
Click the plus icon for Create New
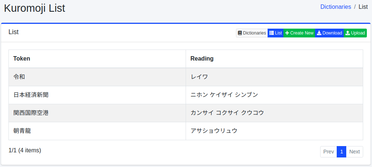click(x=287, y=33)
